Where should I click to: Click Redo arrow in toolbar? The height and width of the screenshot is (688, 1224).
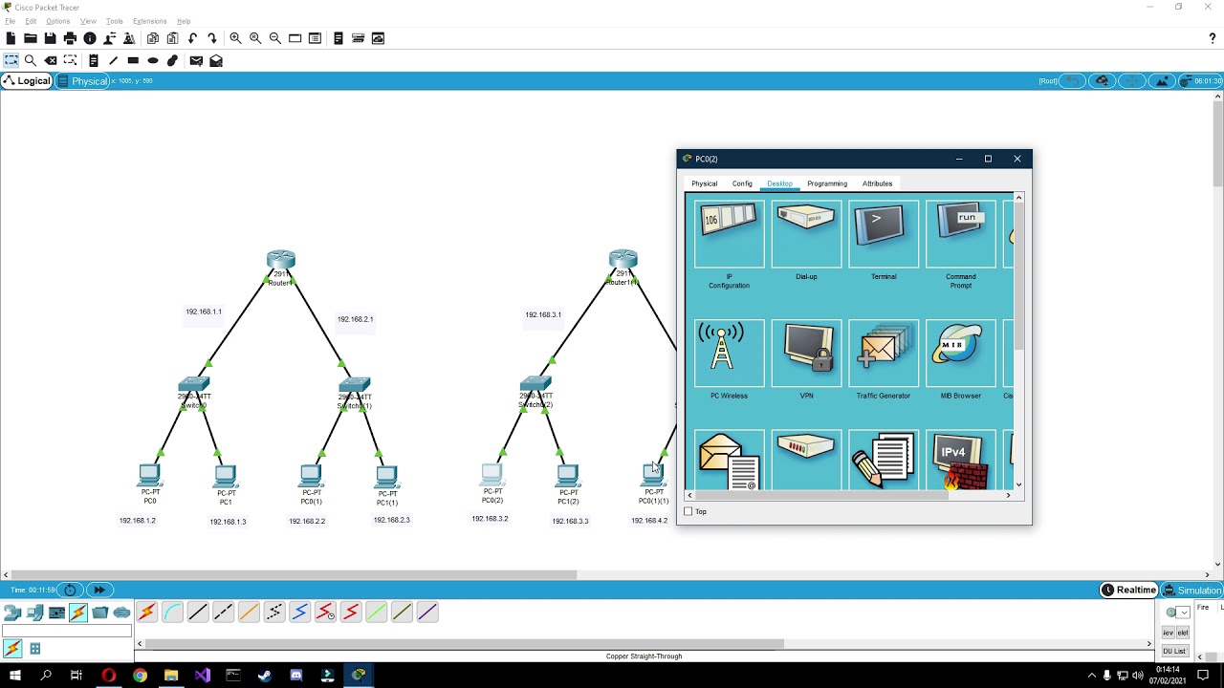click(x=213, y=38)
